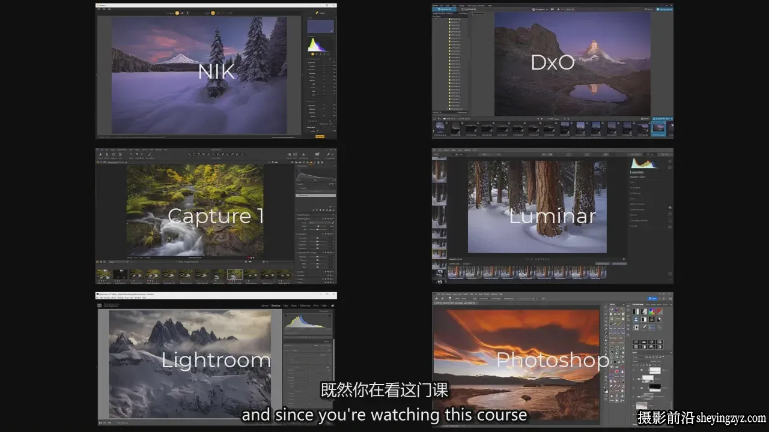The height and width of the screenshot is (432, 769).
Task: Open the File menu in Photoshop
Action: [439, 294]
